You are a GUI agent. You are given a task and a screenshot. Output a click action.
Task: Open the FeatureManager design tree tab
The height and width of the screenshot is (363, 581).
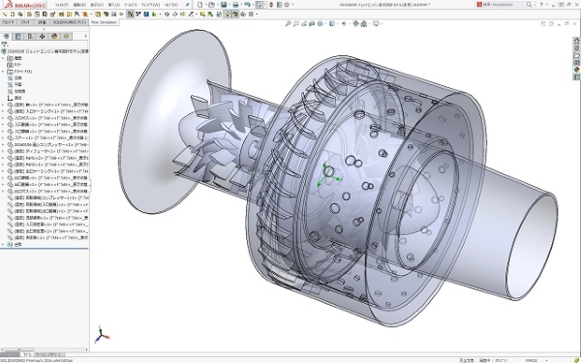point(6,37)
